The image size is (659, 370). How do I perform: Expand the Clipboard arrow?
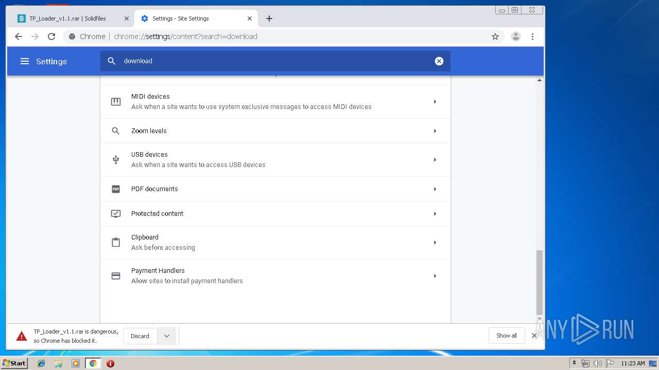point(435,243)
